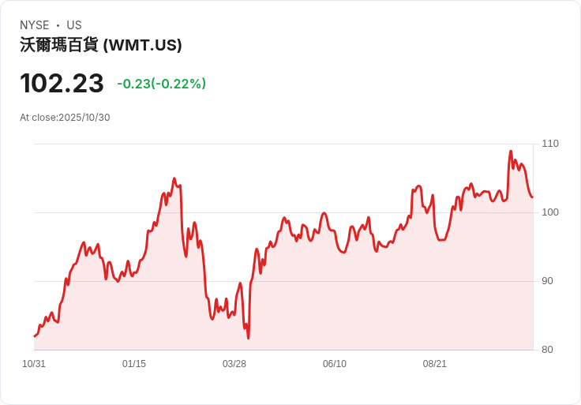Click the leftmost start of the price line
The width and height of the screenshot is (581, 405).
pyautogui.click(x=34, y=336)
